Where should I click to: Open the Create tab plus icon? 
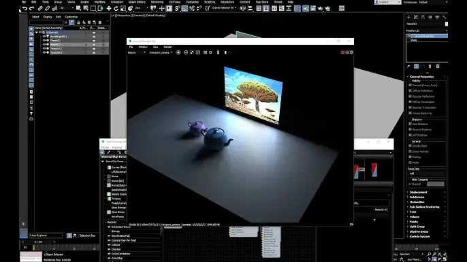click(408, 17)
